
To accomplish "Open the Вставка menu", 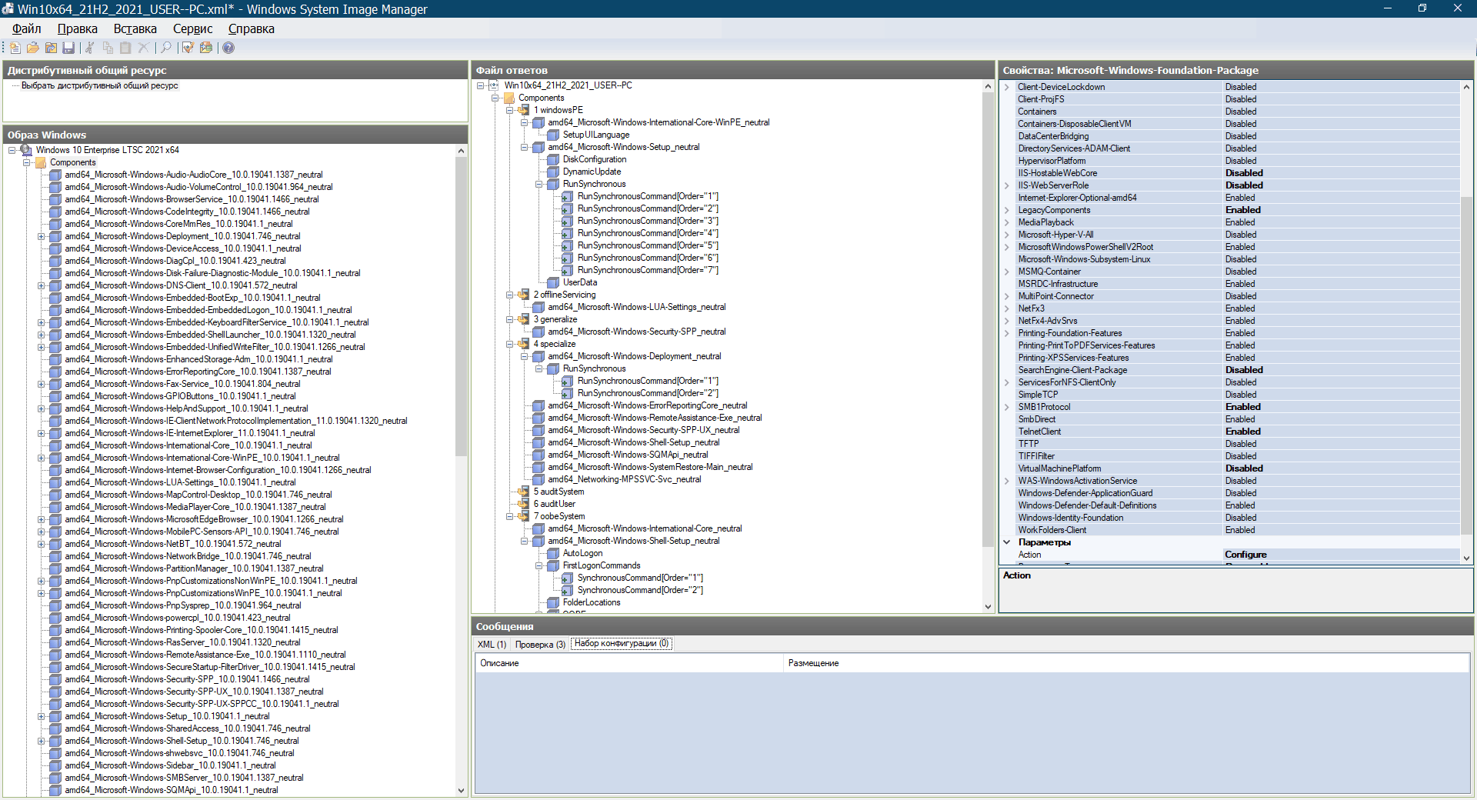I will coord(135,28).
